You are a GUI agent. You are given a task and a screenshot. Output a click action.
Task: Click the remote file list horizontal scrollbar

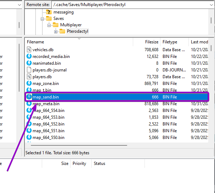pos(79,145)
